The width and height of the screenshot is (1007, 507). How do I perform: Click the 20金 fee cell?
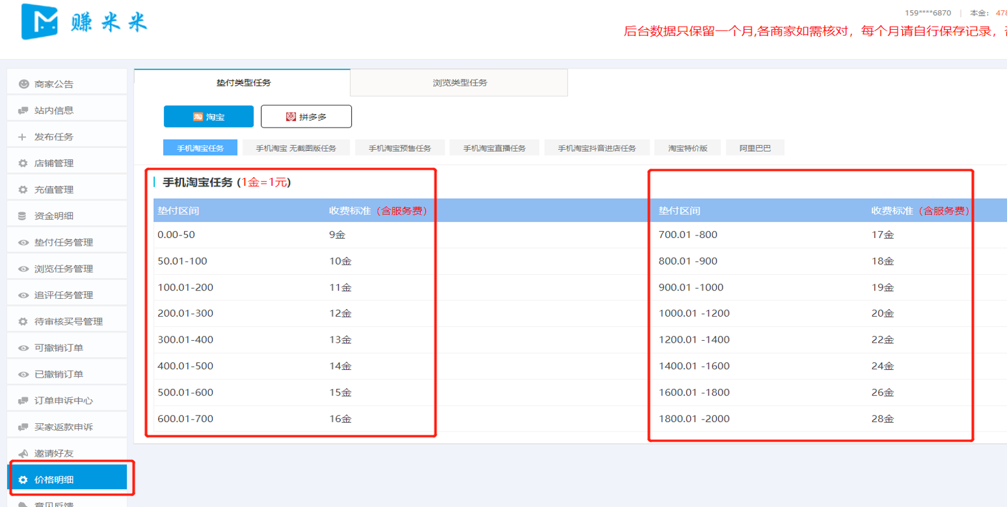click(883, 313)
